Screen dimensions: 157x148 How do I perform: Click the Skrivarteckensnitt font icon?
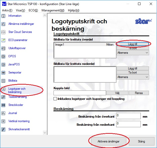click(3, 129)
